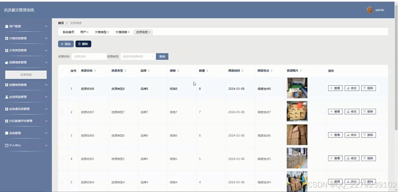Open the 请选择资源类型 dropdown
Viewport: 398px width, 192px height.
(x=138, y=56)
